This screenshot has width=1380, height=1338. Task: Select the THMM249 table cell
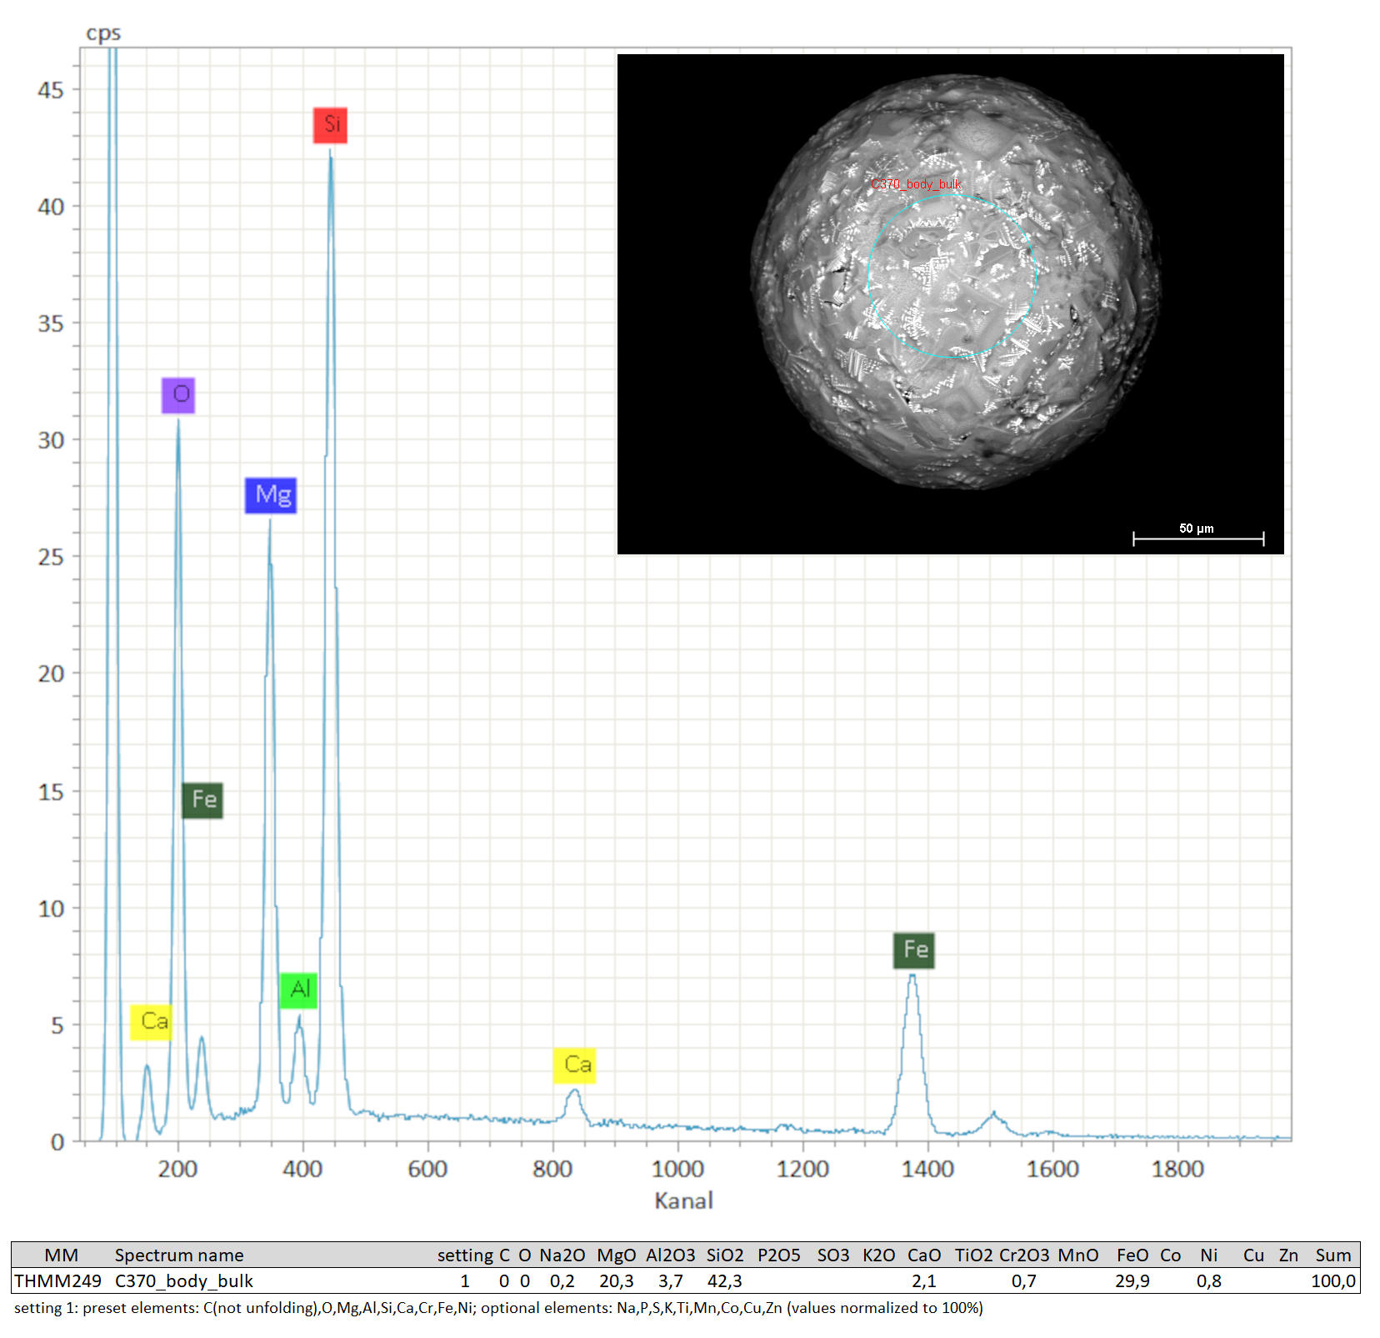[57, 1280]
